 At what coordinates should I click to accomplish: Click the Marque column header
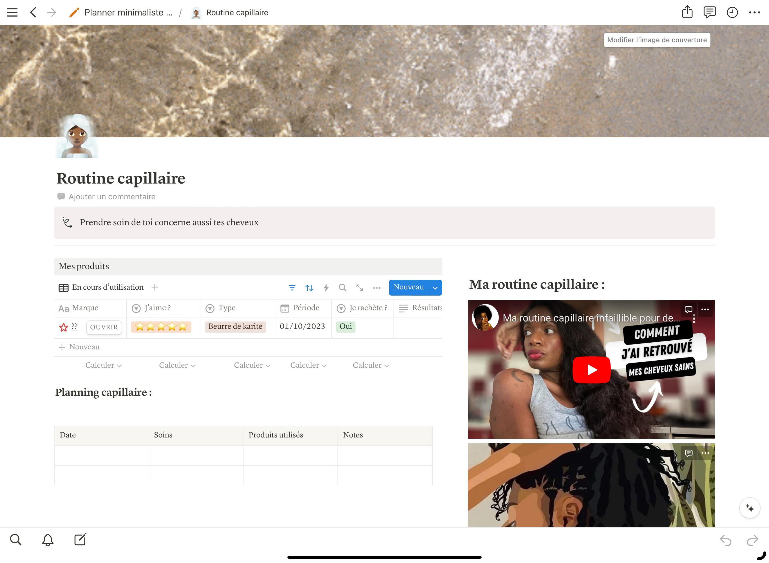click(90, 308)
